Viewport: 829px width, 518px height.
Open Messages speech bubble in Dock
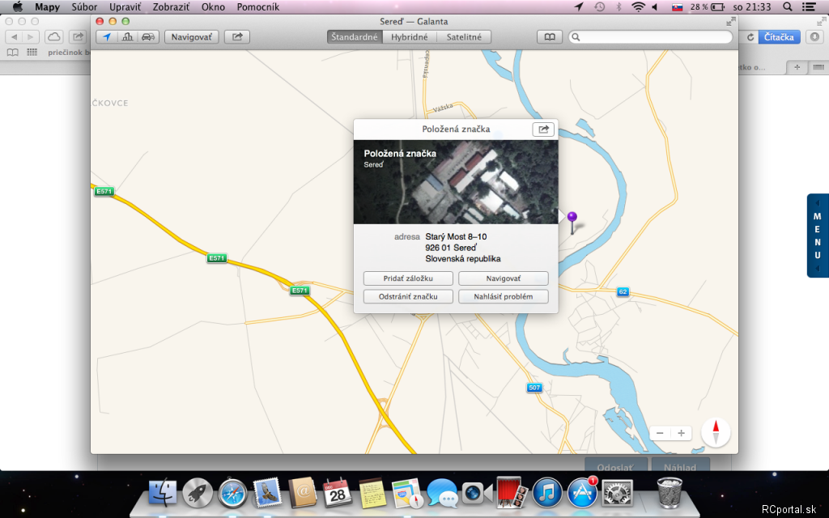point(442,493)
